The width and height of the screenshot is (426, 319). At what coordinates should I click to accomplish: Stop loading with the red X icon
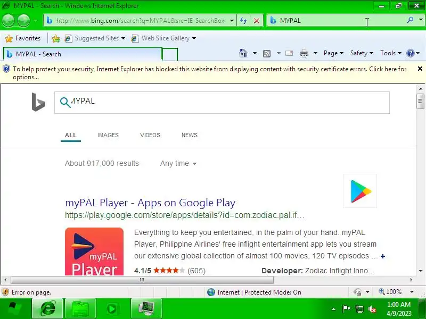pos(257,21)
